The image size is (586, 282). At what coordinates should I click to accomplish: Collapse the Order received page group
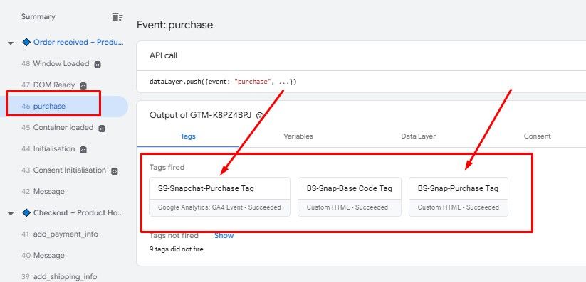(x=11, y=43)
